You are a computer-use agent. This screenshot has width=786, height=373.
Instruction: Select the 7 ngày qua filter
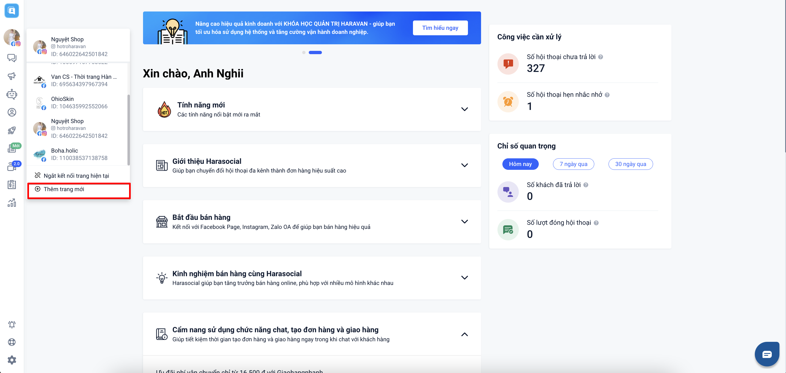click(x=573, y=164)
